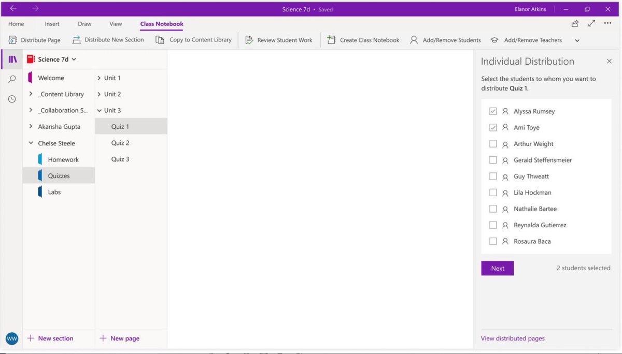Open search using magnifier sidebar icon
Image resolution: width=622 pixels, height=354 pixels.
point(12,79)
